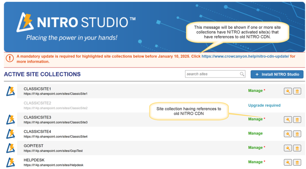Select Manage for the HELPDESK site

(255, 162)
